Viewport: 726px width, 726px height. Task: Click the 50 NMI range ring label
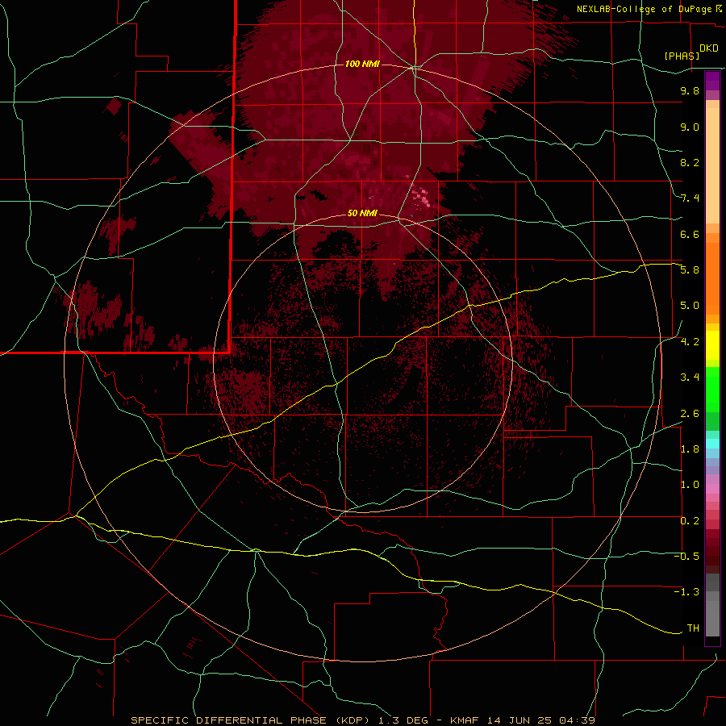[x=362, y=213]
